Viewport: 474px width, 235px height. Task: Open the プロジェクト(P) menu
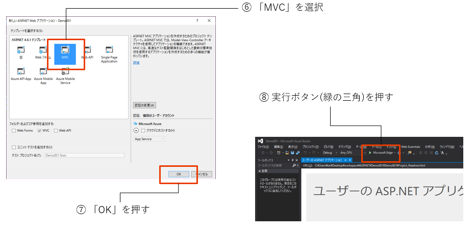(311, 147)
